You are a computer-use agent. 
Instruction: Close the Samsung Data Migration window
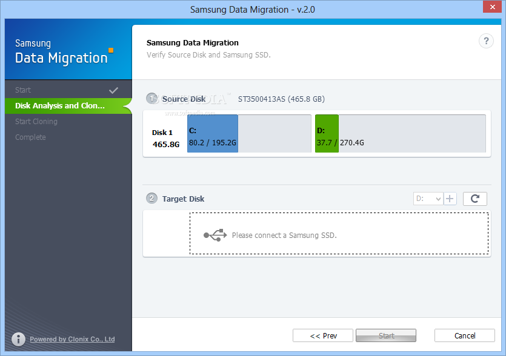(x=492, y=7)
